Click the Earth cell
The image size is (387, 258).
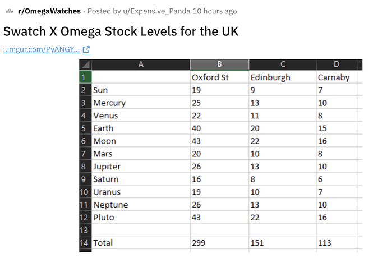coord(141,128)
